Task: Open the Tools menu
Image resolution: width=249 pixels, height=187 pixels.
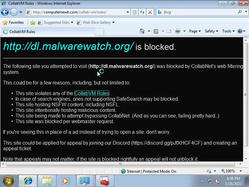Action: tap(228, 31)
